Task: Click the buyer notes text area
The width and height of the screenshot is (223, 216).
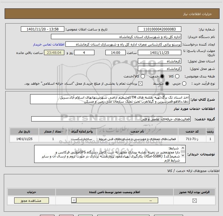Action: 110,154
